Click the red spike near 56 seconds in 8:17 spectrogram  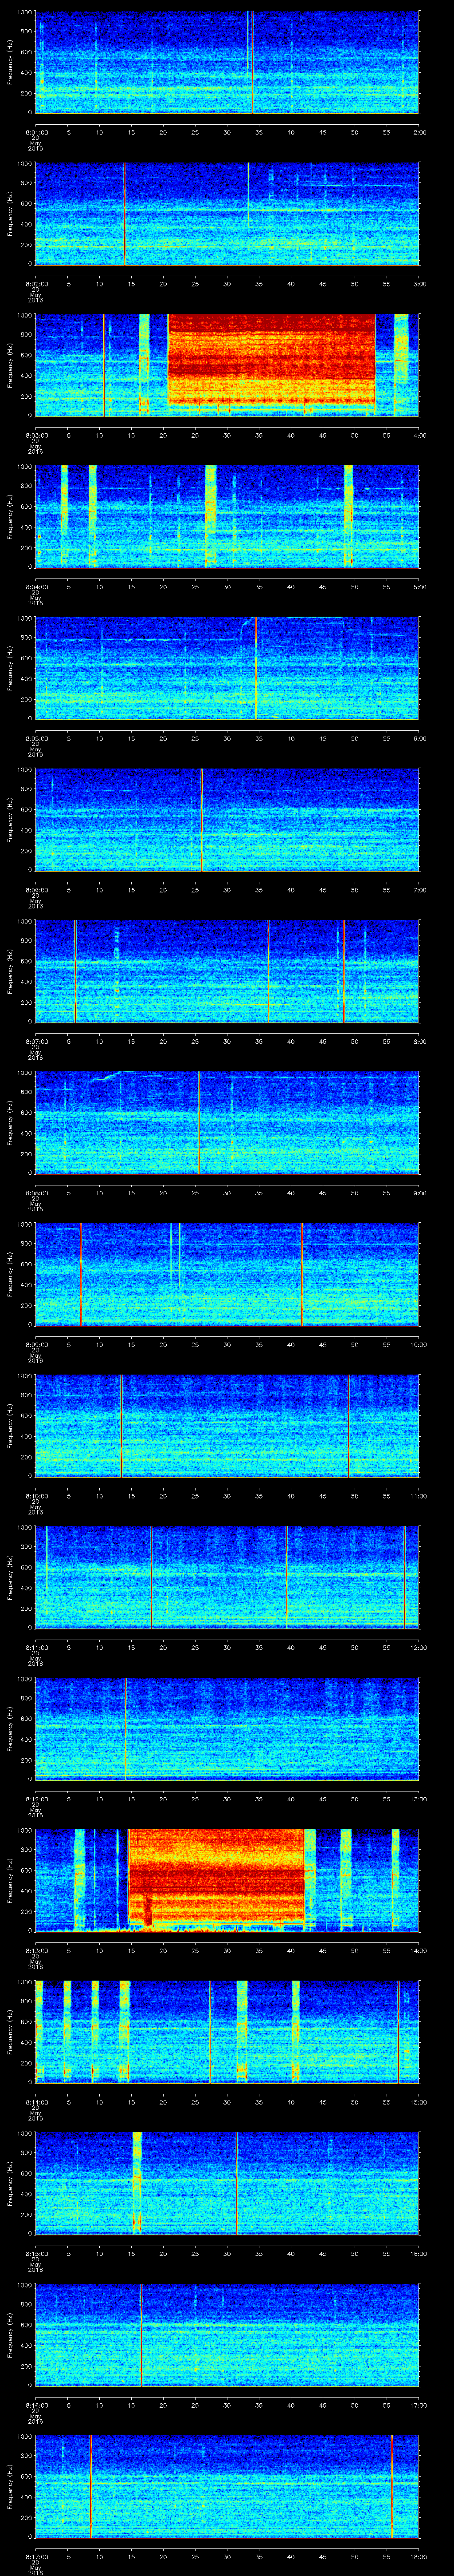tap(391, 2485)
